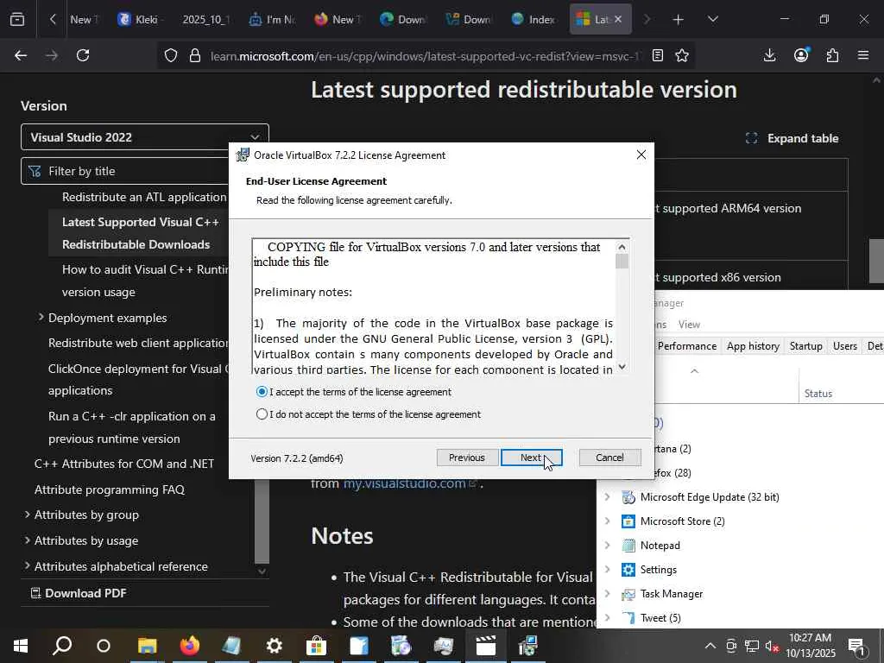This screenshot has width=884, height=663.
Task: Switch to I'm No browser tab
Action: [272, 19]
